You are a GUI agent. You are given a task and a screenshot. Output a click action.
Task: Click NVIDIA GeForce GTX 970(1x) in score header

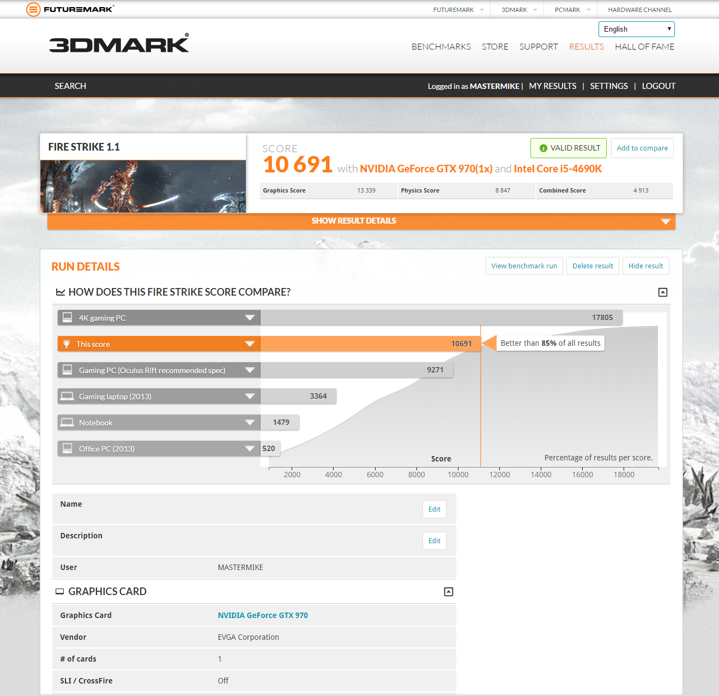(x=426, y=169)
